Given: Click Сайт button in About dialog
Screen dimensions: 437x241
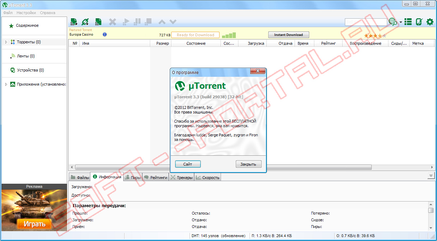Looking at the screenshot, I should click(x=188, y=164).
